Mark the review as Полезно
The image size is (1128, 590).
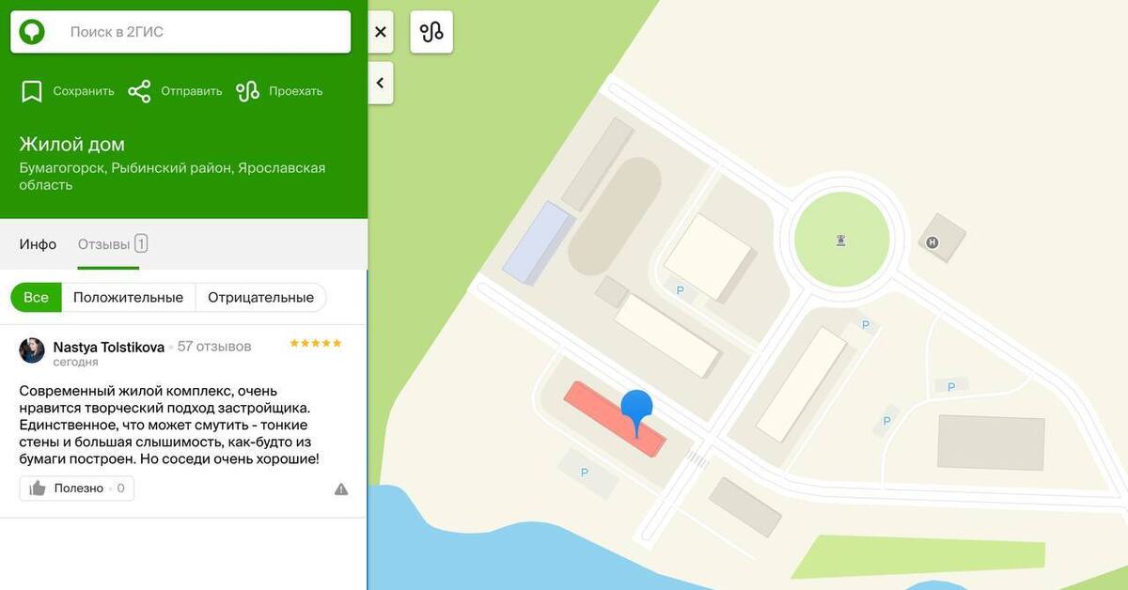pyautogui.click(x=76, y=488)
